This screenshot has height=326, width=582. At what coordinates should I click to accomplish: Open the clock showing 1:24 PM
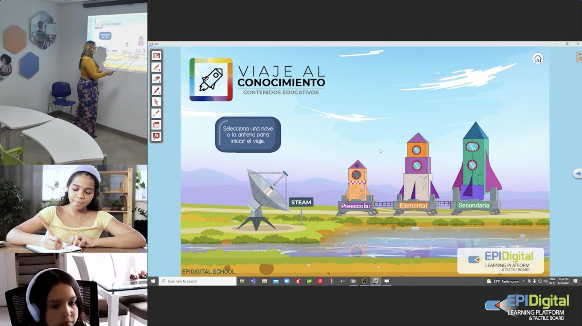[x=564, y=281]
